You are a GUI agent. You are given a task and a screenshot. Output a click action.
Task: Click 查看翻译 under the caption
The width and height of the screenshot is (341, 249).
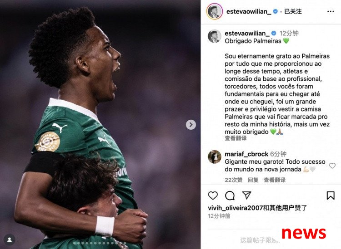click(236, 138)
